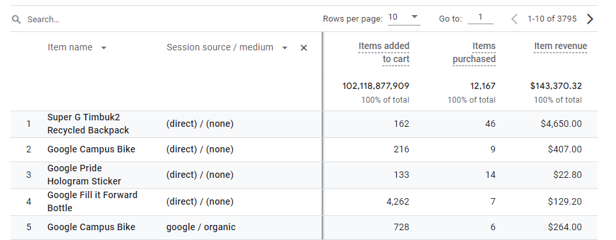Select Google Campus Bike in row 5
Image resolution: width=616 pixels, height=240 pixels.
pyautogui.click(x=91, y=227)
